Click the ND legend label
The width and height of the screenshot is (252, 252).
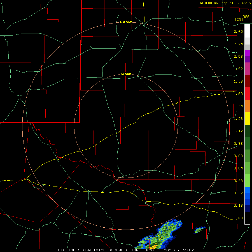click(241, 218)
